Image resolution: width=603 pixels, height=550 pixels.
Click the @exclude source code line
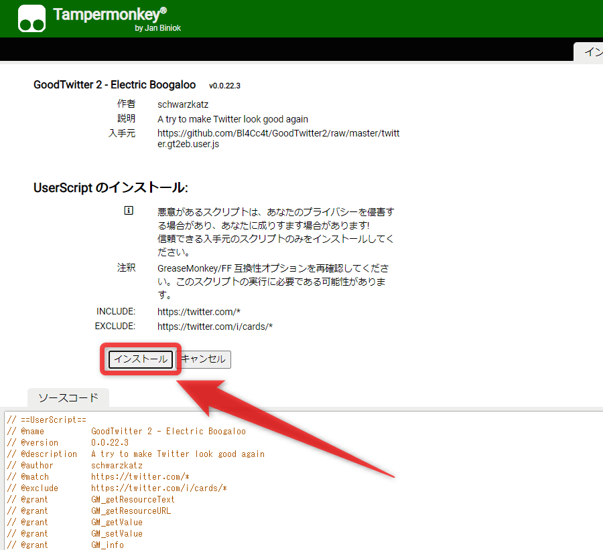(117, 488)
